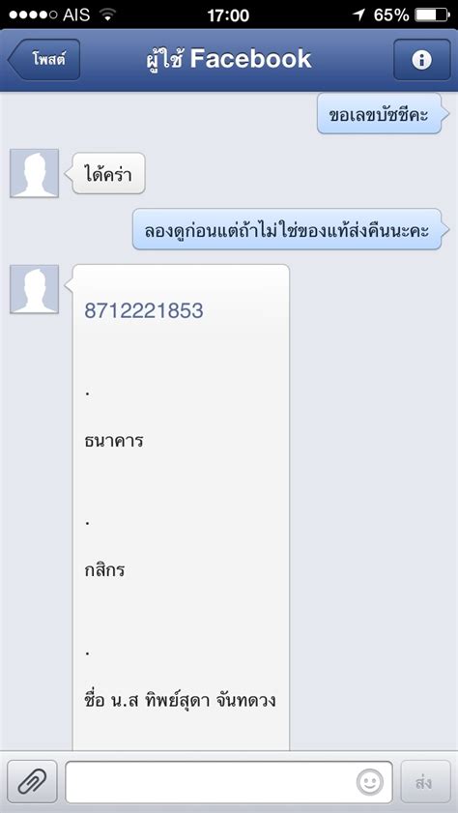Open the emoji smiley picker
The height and width of the screenshot is (813, 458).
(x=369, y=782)
